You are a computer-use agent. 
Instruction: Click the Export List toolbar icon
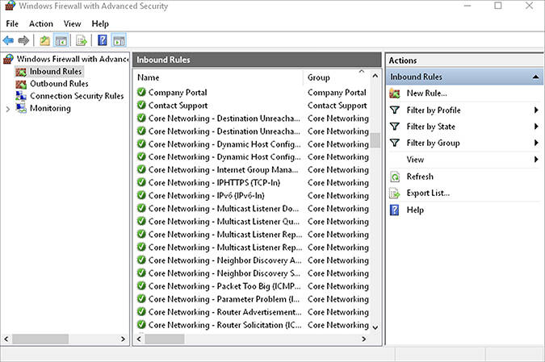coord(82,40)
